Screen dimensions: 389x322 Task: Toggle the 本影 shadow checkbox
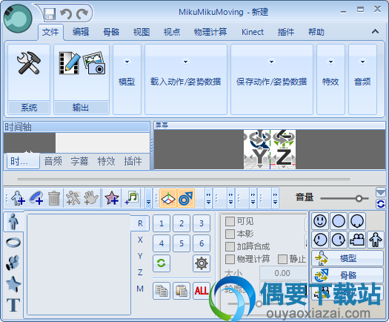coord(230,234)
